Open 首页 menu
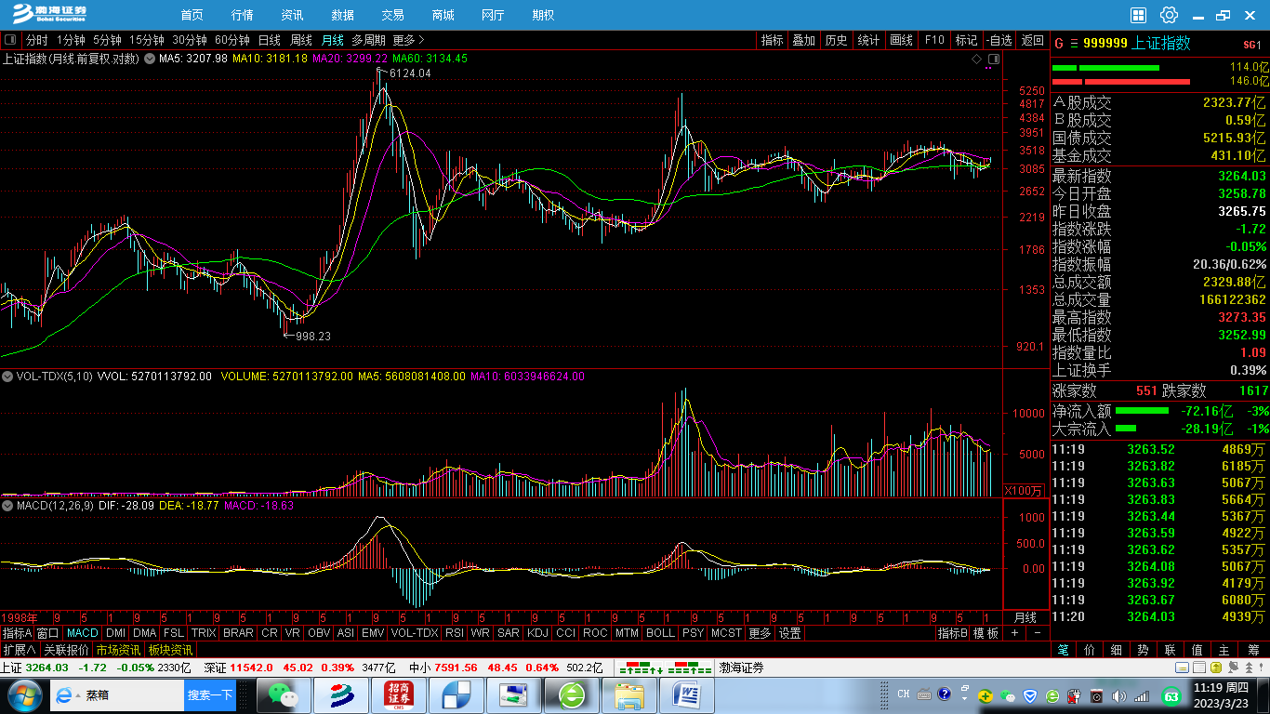The width and height of the screenshot is (1270, 714). (x=192, y=15)
